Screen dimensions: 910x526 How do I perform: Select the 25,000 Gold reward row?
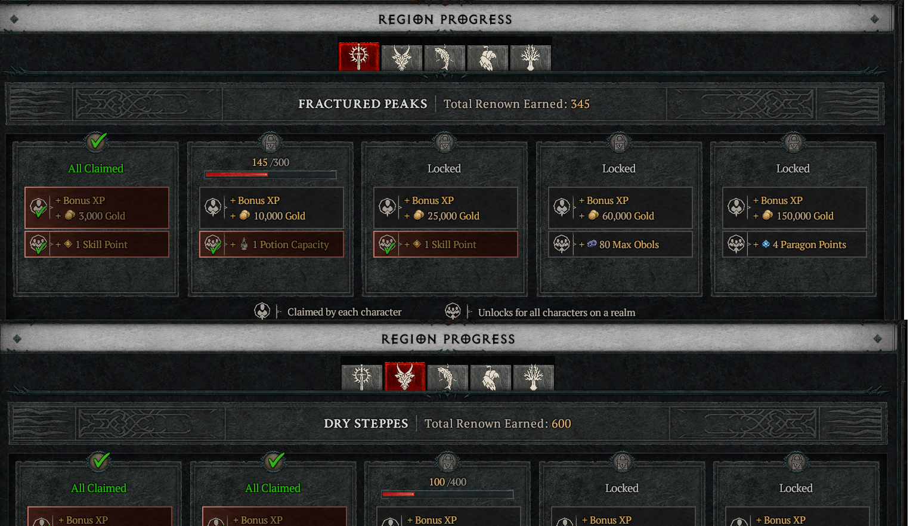click(445, 208)
